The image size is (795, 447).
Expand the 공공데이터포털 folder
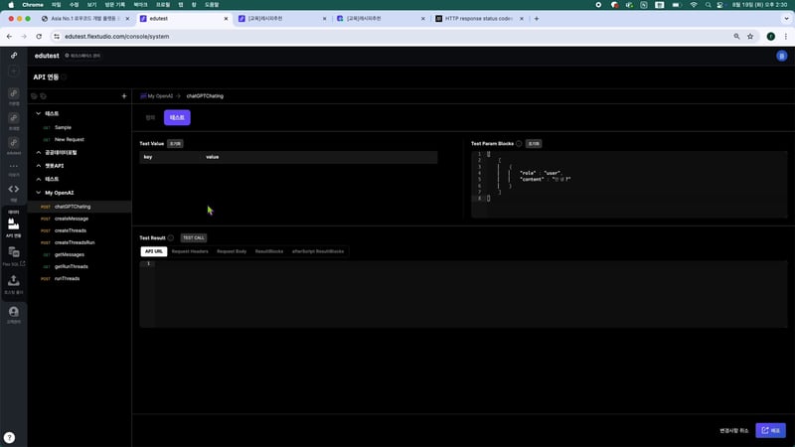point(37,153)
